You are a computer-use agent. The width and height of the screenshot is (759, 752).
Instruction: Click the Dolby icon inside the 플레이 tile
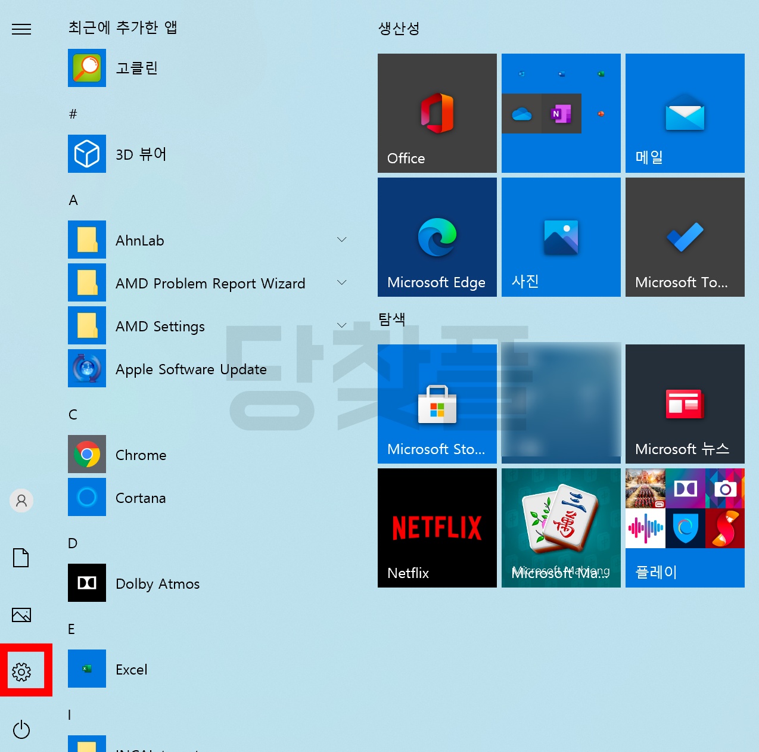click(x=685, y=489)
